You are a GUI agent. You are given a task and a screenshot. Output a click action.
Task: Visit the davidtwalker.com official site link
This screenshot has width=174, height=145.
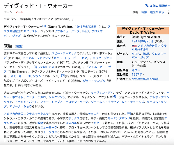(144, 79)
